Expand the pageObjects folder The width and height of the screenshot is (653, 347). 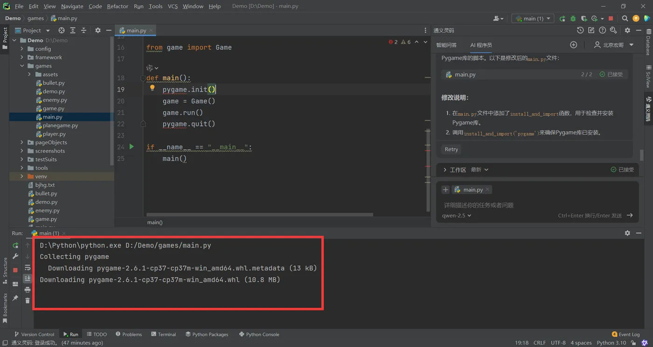22,143
